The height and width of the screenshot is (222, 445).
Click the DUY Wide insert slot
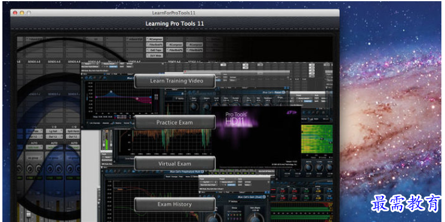[154, 55]
